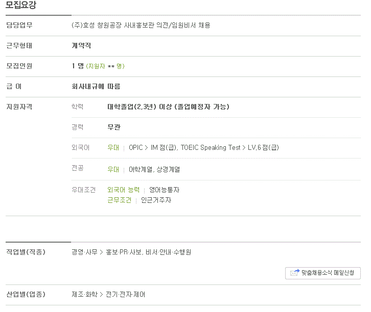Click the green 외국어 능력 preference label
This screenshot has width=371, height=312.
(x=123, y=190)
